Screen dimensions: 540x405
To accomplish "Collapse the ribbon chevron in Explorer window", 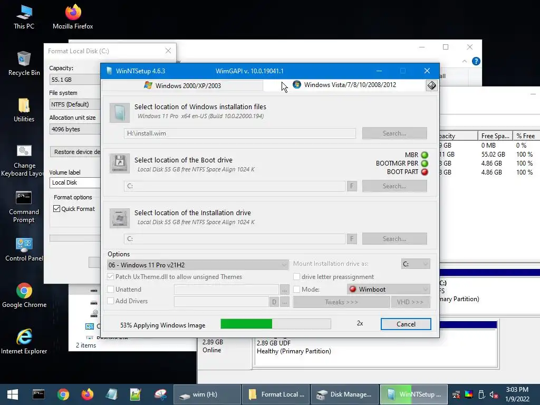I will tap(465, 61).
